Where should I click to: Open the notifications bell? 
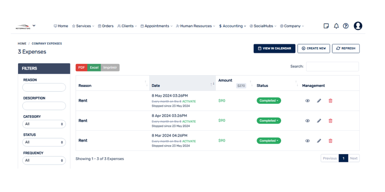[336, 26]
